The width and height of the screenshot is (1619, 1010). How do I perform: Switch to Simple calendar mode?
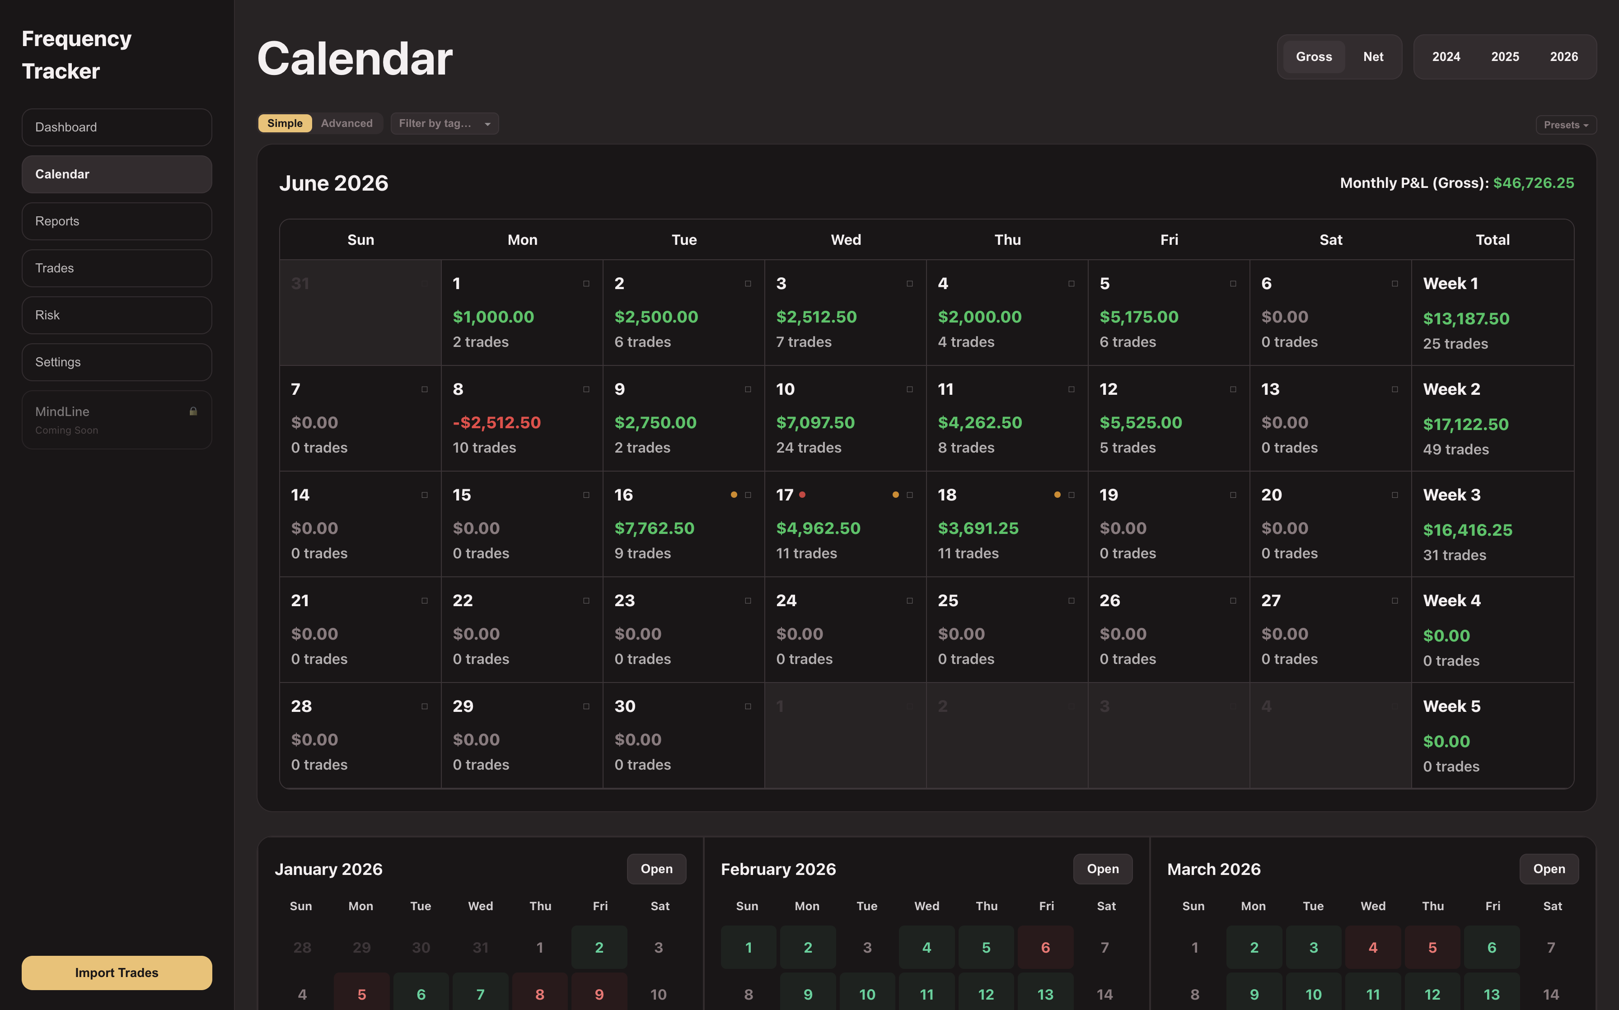[285, 124]
